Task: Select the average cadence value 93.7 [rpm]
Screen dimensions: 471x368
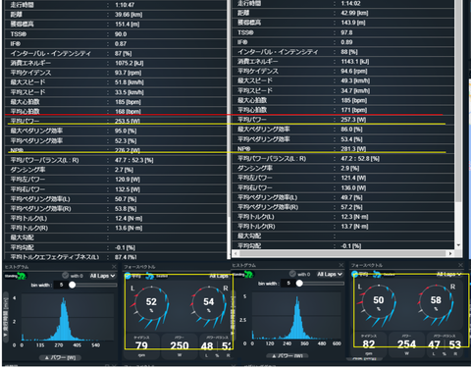Action: coord(129,73)
